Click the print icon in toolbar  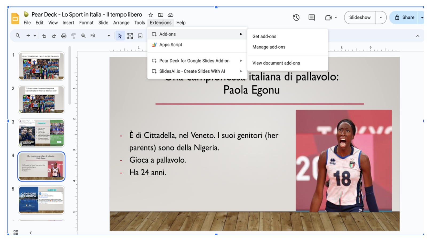tap(64, 36)
